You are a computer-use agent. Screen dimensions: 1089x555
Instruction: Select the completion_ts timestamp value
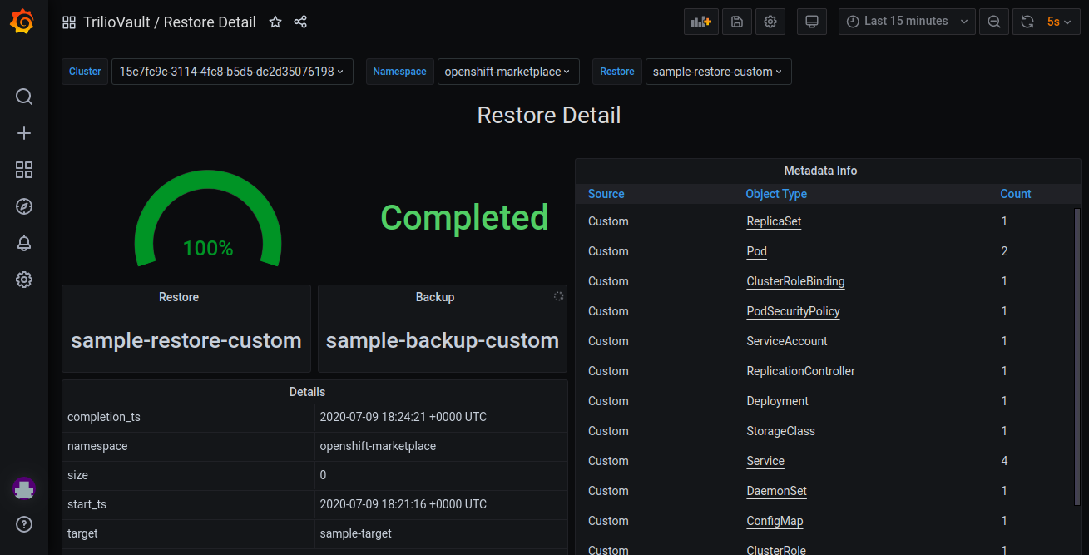[x=403, y=417]
